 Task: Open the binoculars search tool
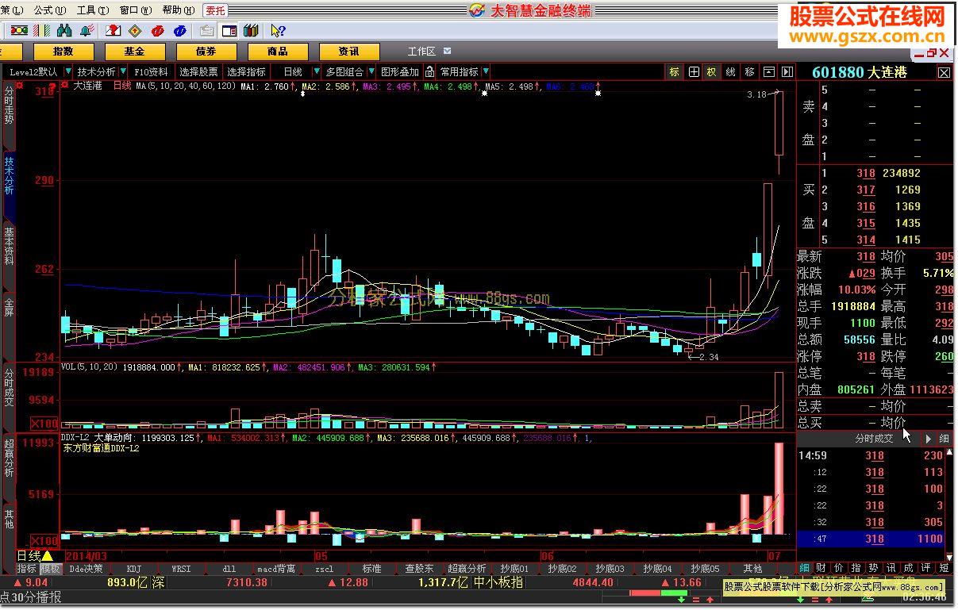click(64, 30)
